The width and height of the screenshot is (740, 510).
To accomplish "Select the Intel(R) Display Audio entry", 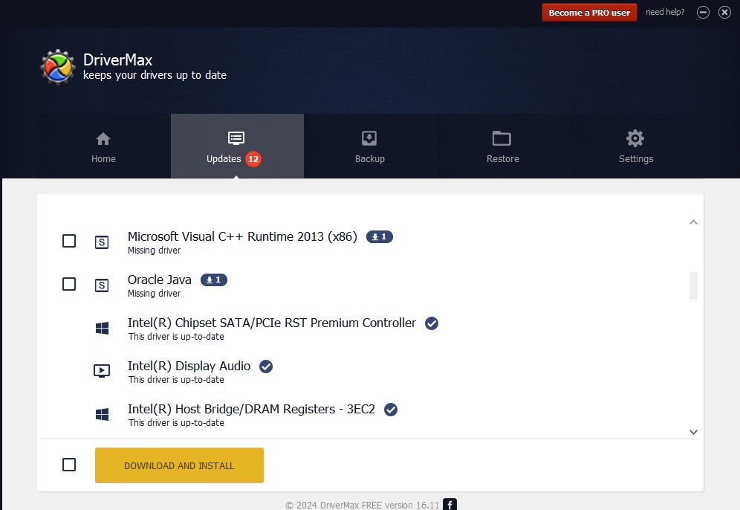I will click(189, 366).
